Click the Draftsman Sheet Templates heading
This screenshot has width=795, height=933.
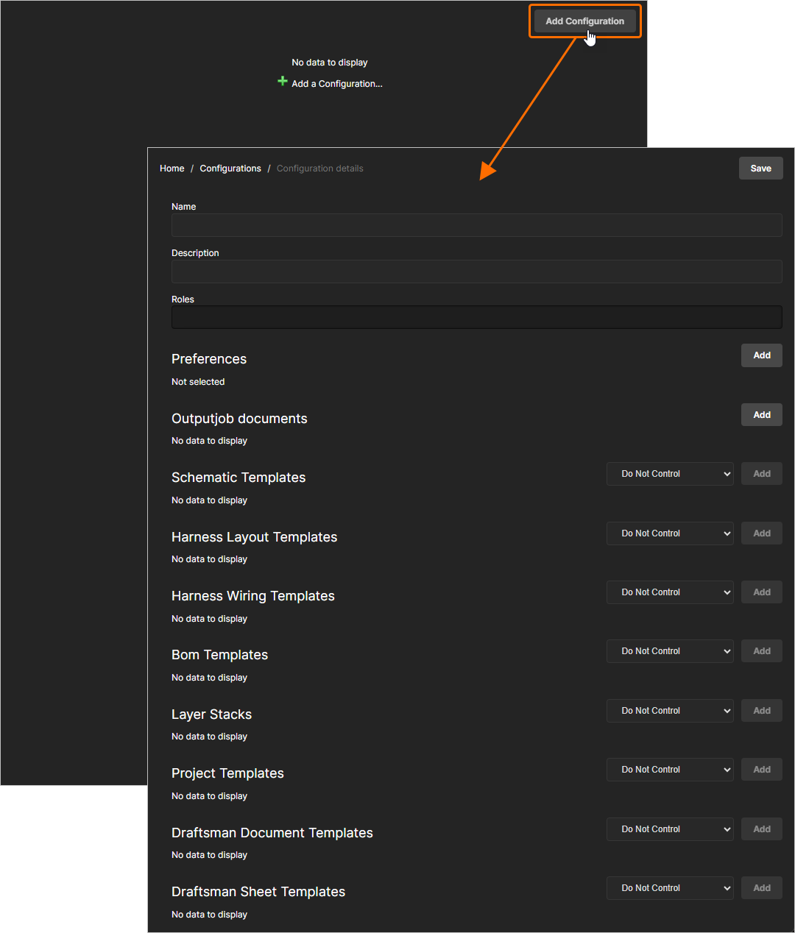(258, 892)
